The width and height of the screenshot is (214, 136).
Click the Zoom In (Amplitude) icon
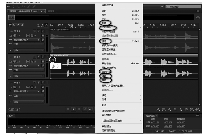158,109
